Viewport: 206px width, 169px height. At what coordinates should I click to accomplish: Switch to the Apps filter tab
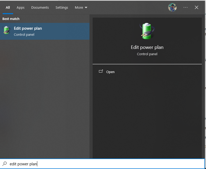point(20,8)
